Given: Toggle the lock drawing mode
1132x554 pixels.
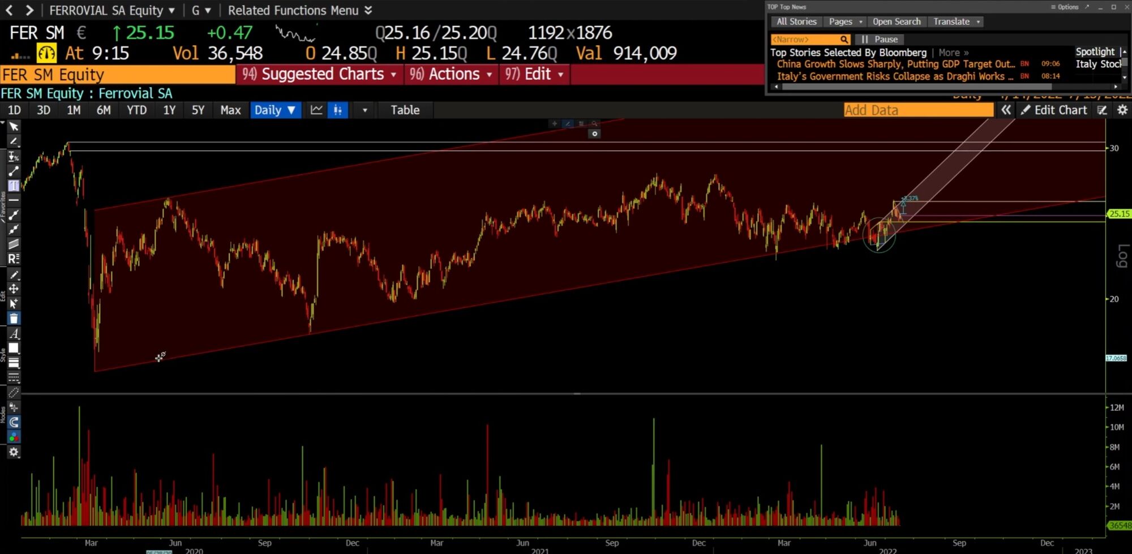Looking at the screenshot, I should tap(14, 407).
